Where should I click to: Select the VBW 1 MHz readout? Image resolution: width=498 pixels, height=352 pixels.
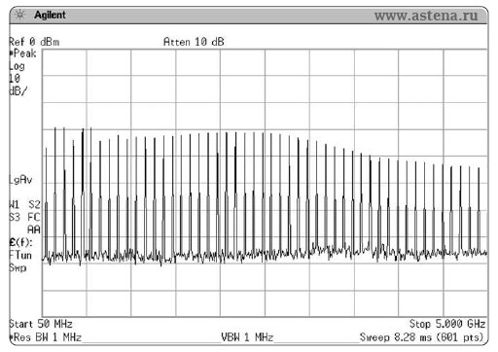(x=247, y=337)
